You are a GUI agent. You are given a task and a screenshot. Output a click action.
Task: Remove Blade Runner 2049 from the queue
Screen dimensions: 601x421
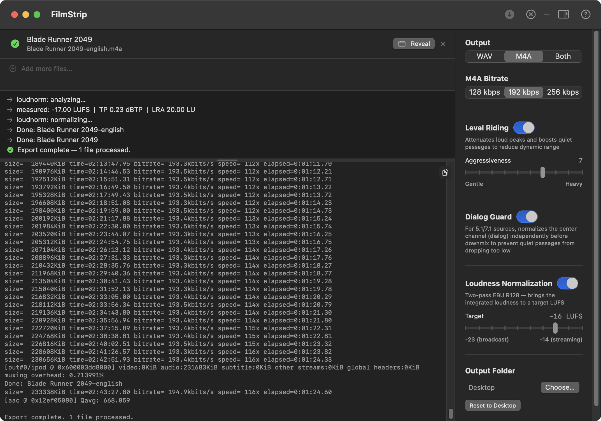pos(443,44)
